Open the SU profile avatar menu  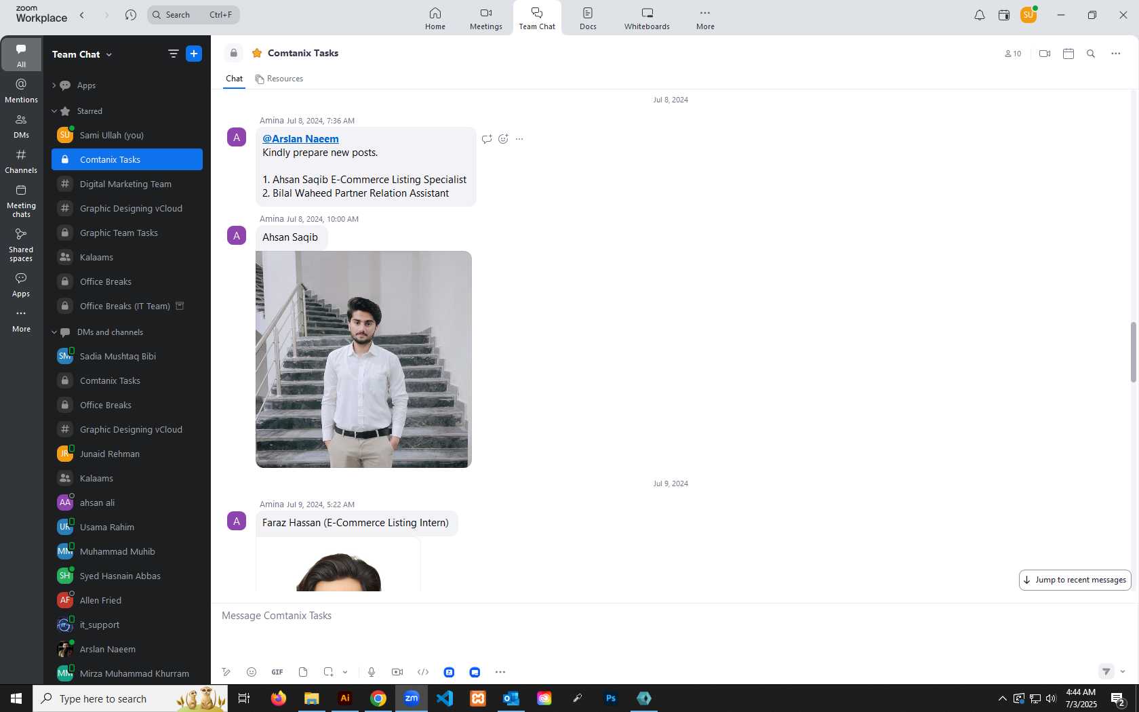(x=1028, y=14)
